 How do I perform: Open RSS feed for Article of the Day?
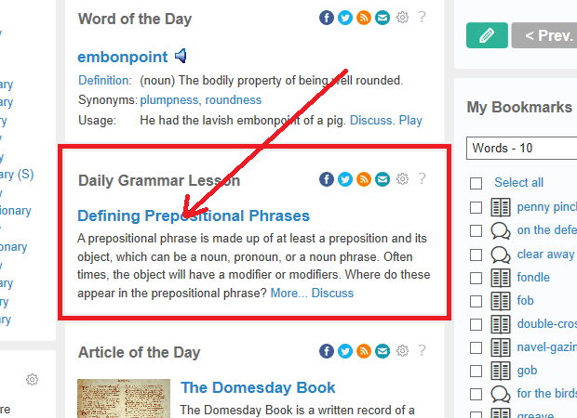click(x=364, y=351)
